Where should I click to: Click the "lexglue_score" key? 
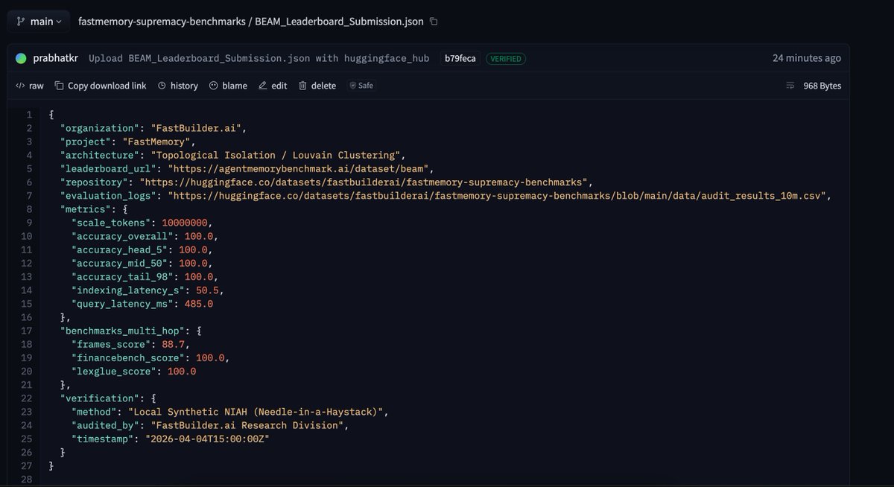(113, 372)
